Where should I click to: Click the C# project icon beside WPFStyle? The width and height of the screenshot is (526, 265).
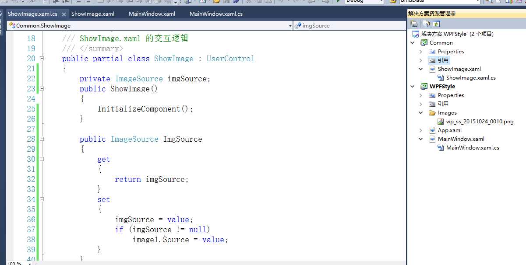pos(424,86)
